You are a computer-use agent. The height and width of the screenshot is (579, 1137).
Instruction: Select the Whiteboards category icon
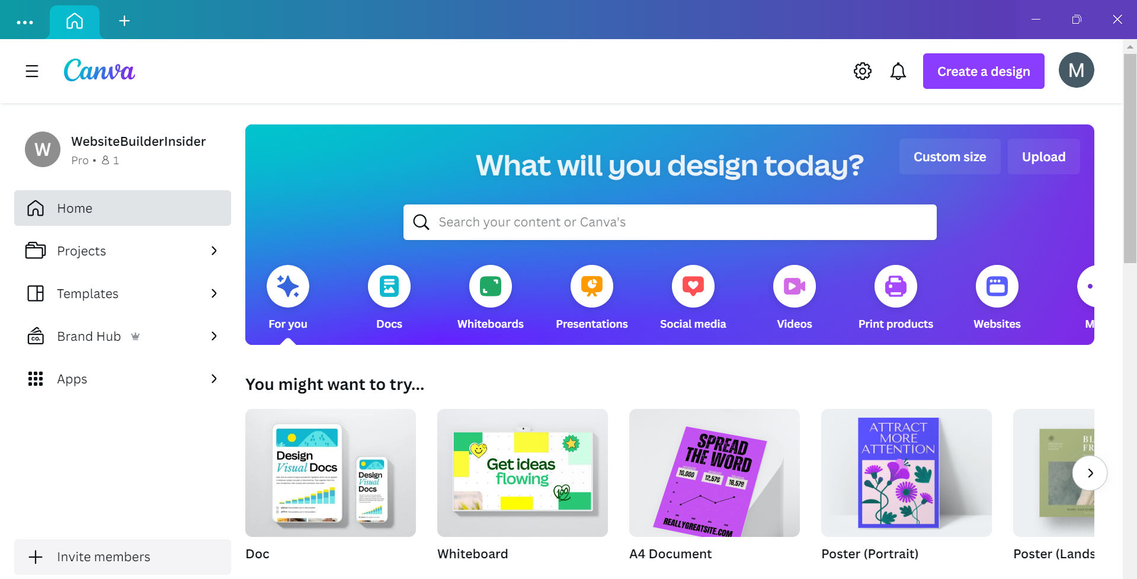490,286
